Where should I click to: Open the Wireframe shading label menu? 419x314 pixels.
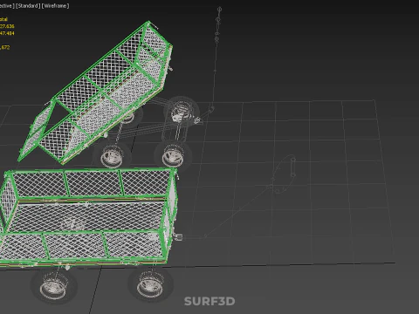56,6
